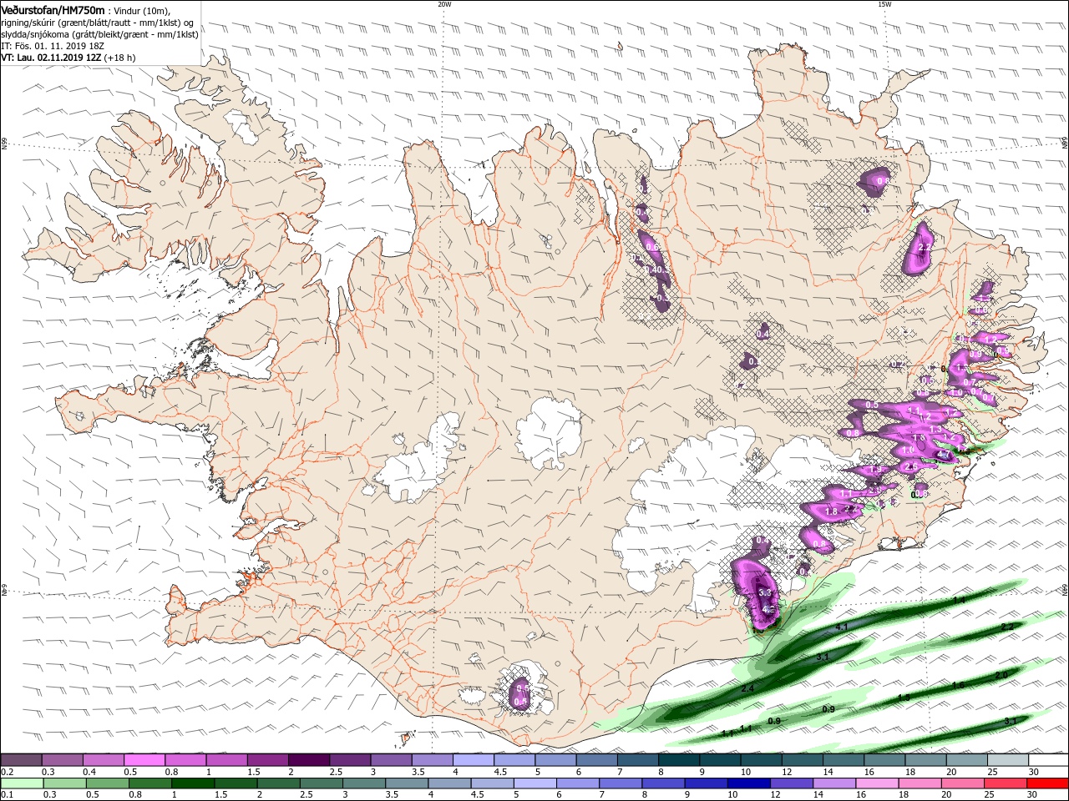This screenshot has height=801, width=1069.
Task: Click the 1.5–2 swatch in upper scale
Action: tap(269, 760)
